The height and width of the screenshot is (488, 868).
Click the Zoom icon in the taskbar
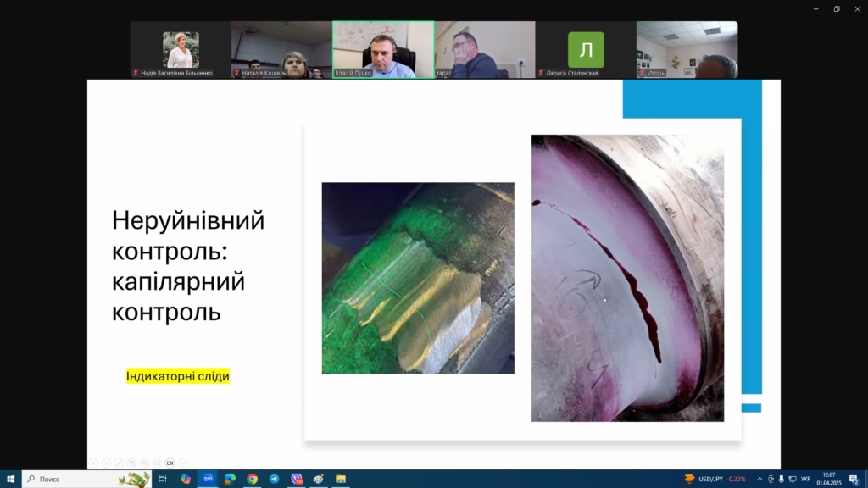[208, 479]
